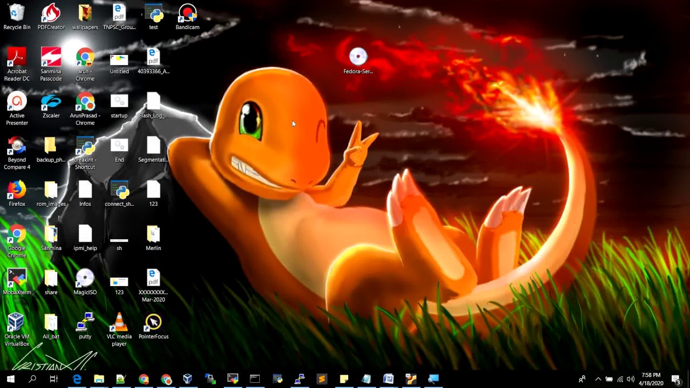The height and width of the screenshot is (388, 690).
Task: Launch Beyond Compare 4
Action: pyautogui.click(x=17, y=153)
